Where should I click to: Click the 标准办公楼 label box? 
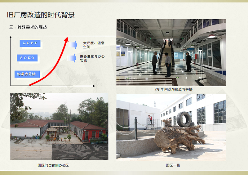coord(27,74)
